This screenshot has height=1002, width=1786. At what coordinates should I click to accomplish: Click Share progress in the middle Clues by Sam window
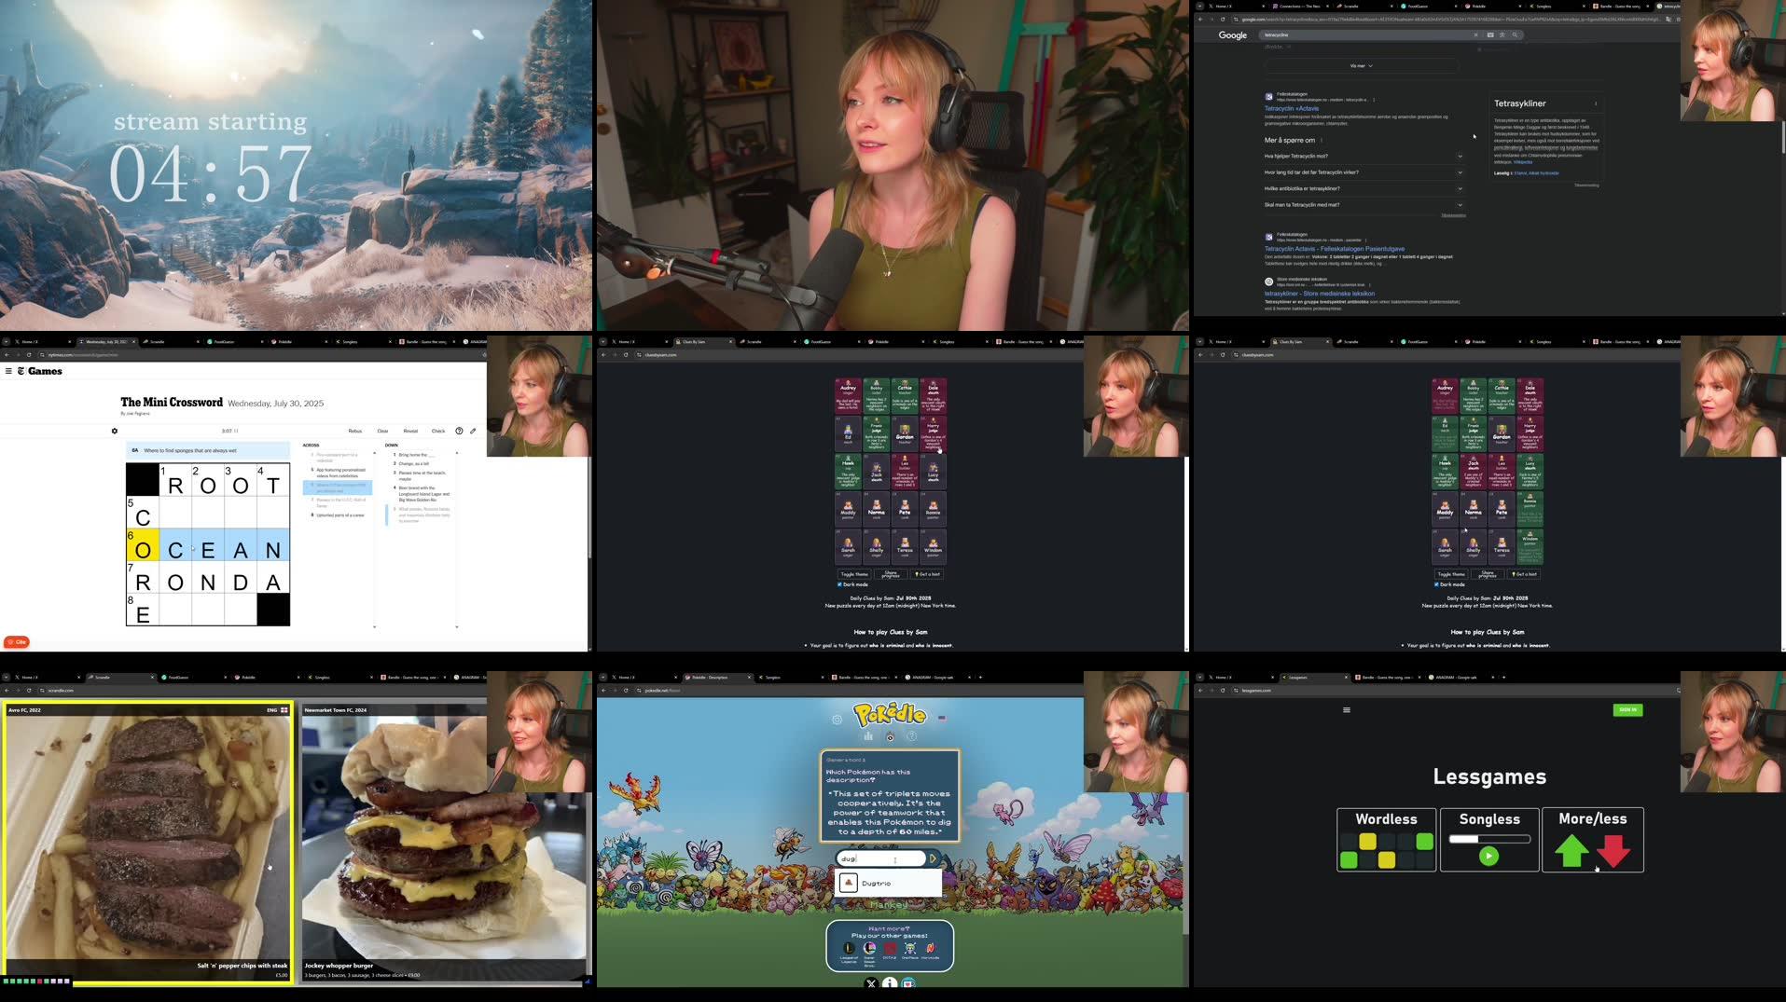point(891,574)
